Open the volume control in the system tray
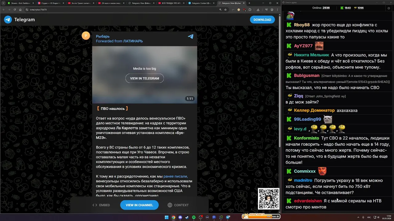 378,217
